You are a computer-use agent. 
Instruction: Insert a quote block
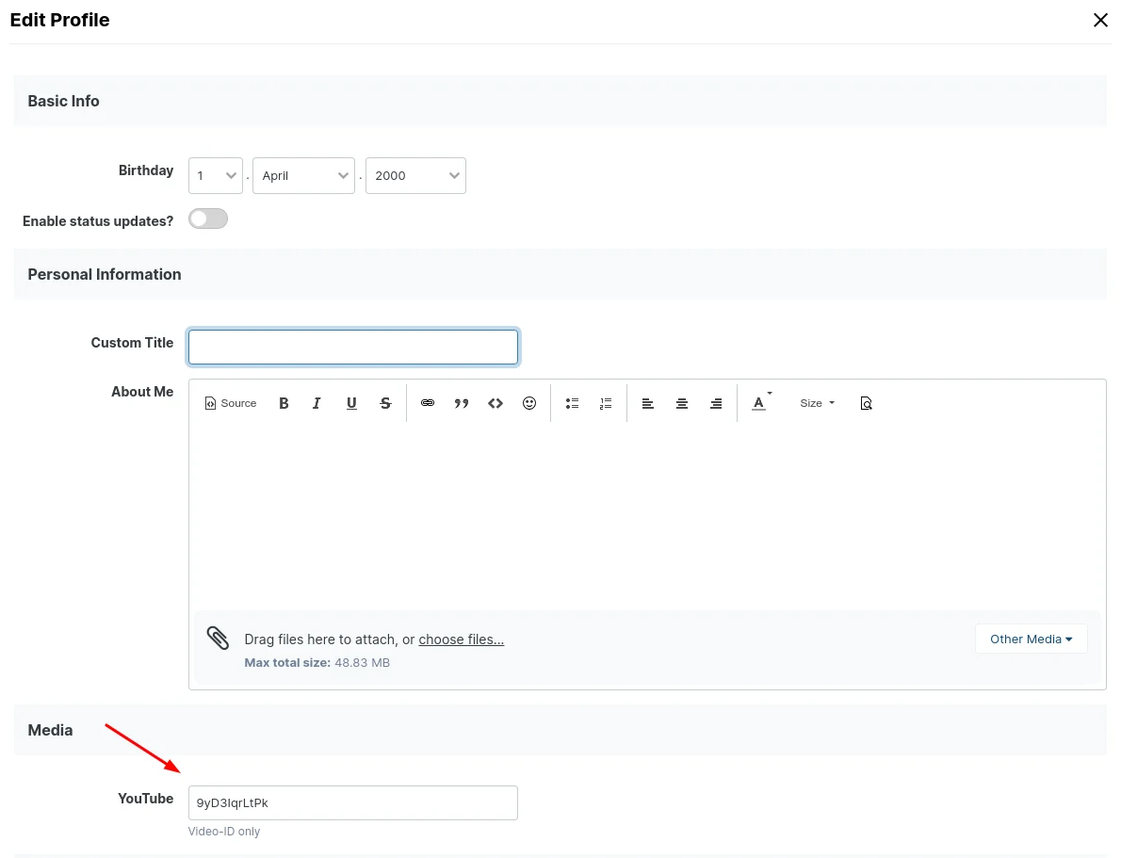pos(462,403)
